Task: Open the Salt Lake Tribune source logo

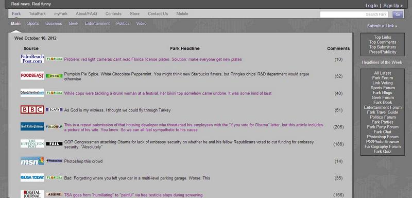Action: 32,126
